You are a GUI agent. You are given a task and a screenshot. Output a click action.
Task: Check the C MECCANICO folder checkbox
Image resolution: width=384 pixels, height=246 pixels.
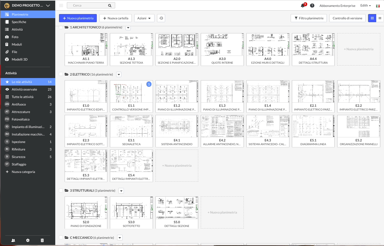[61, 238]
